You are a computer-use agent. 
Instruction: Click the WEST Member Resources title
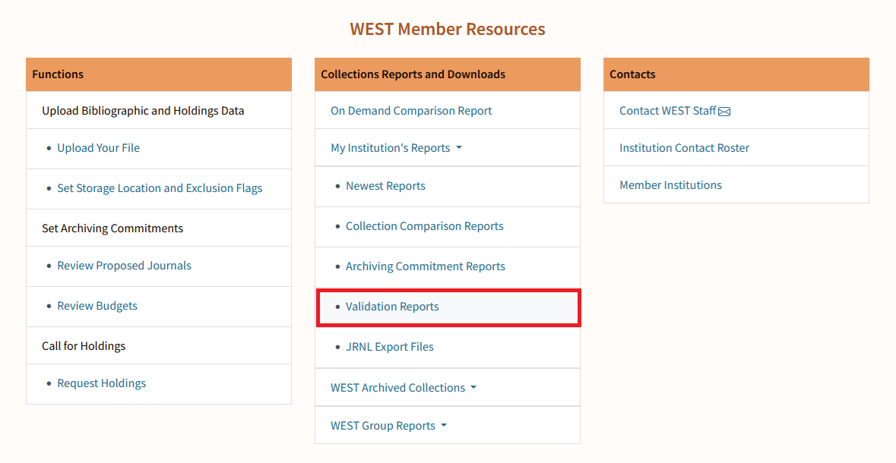tap(448, 29)
